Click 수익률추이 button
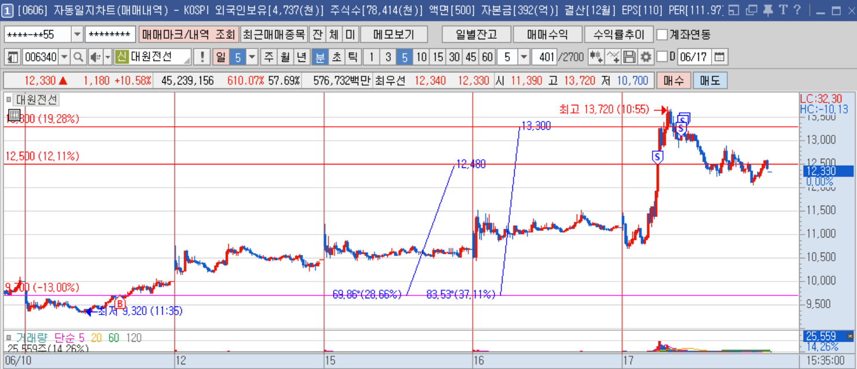The width and height of the screenshot is (857, 369). 618,35
